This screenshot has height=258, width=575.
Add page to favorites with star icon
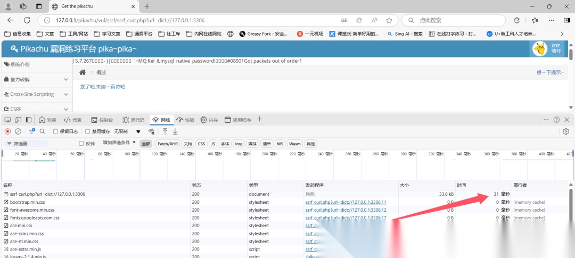click(x=389, y=21)
